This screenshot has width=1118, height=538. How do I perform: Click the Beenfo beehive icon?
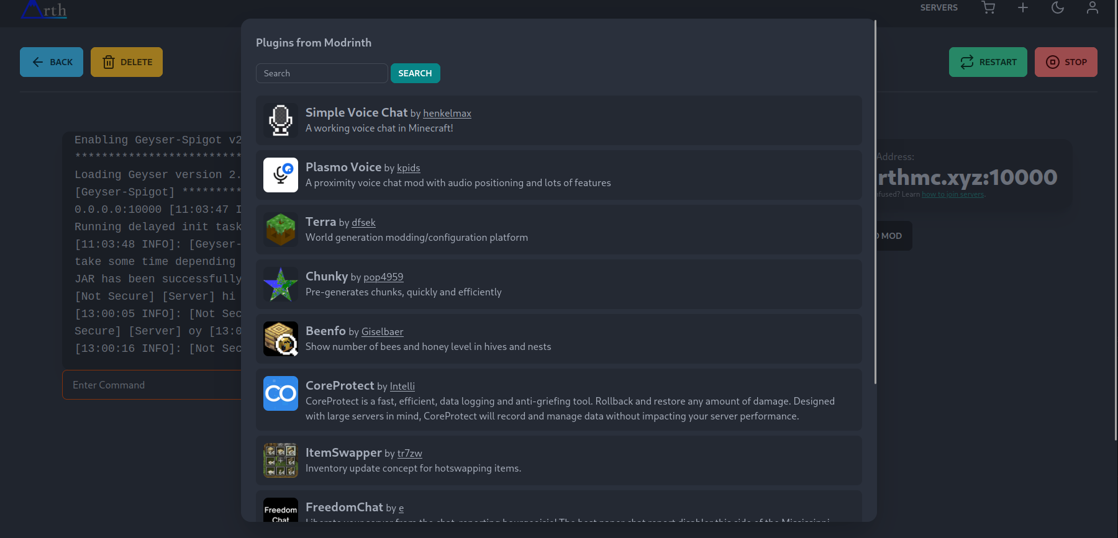(x=280, y=339)
